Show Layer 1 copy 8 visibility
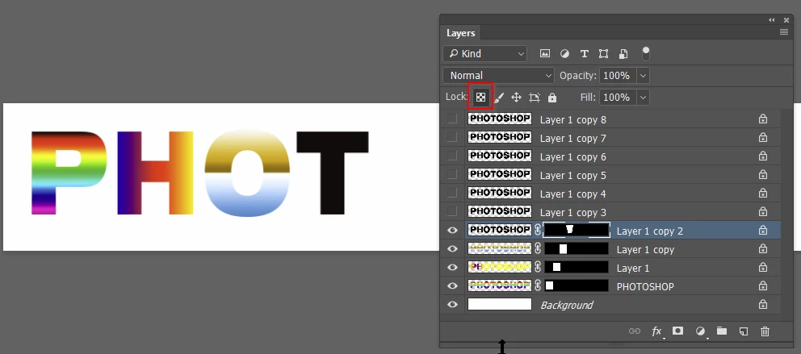 (x=452, y=119)
